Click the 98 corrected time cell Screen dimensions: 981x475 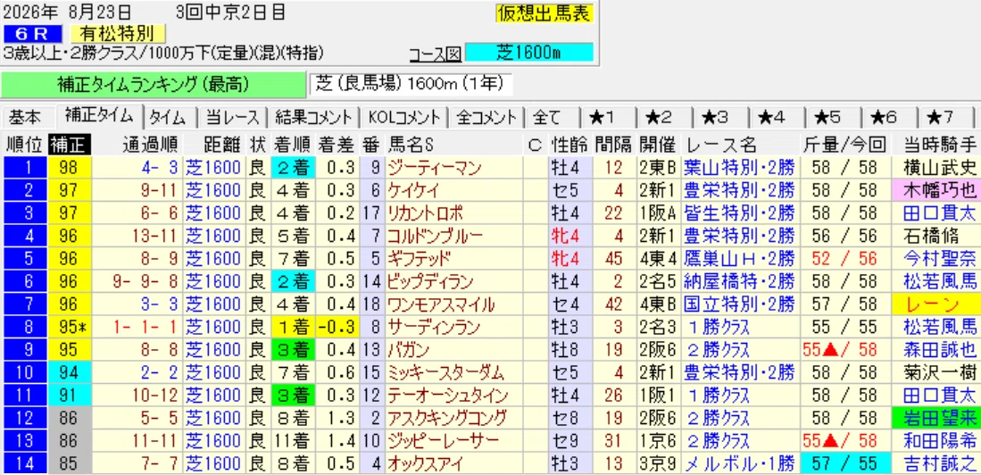(70, 168)
